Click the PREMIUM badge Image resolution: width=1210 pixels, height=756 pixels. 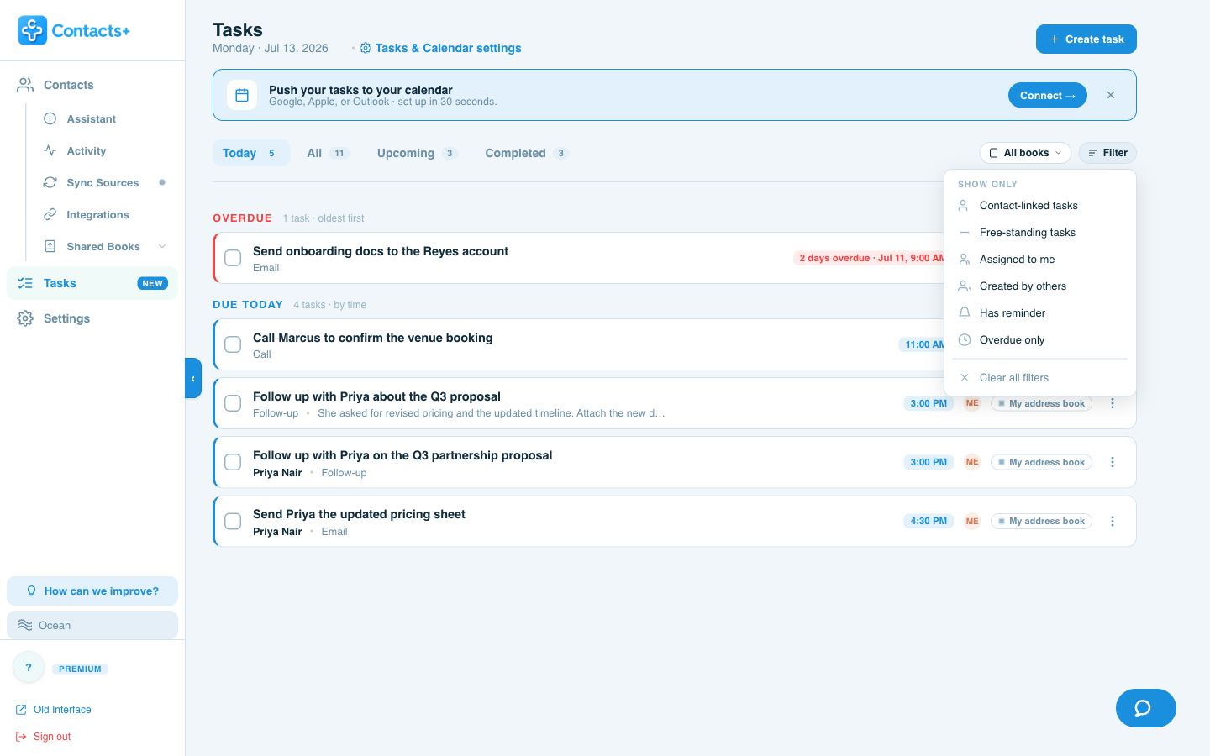coord(81,669)
